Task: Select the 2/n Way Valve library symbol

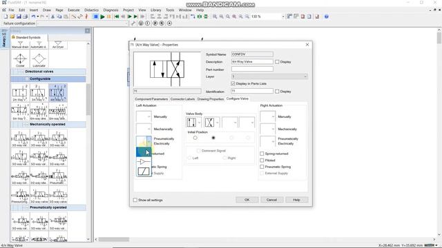Action: tap(20, 93)
